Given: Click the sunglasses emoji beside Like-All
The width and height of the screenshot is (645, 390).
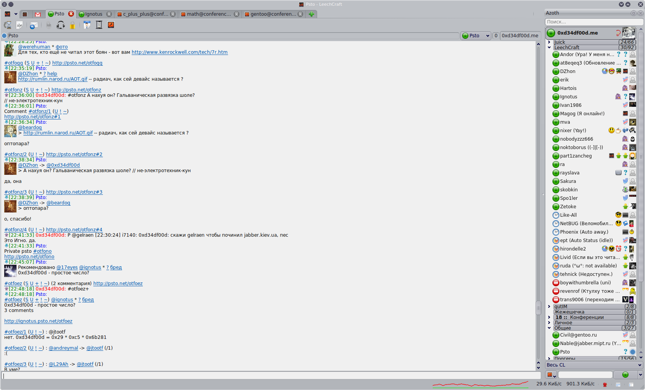Looking at the screenshot, I should click(x=618, y=215).
